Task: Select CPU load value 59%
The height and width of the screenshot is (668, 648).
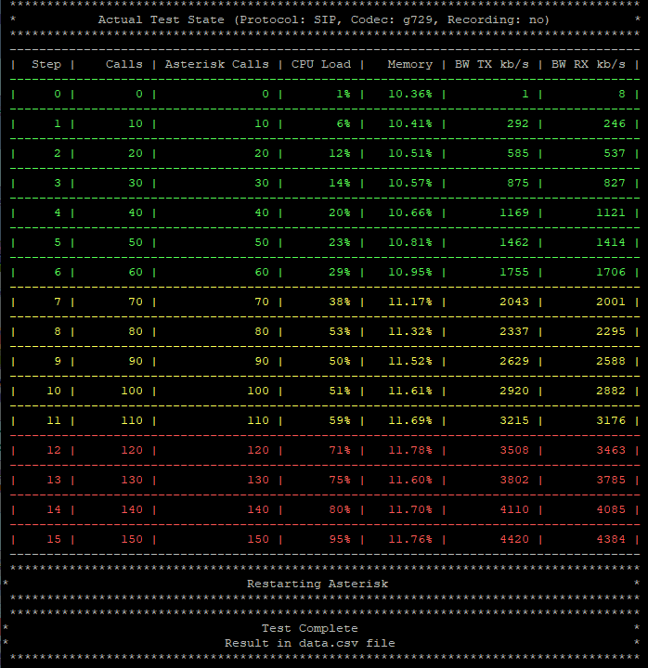Action: coord(340,420)
